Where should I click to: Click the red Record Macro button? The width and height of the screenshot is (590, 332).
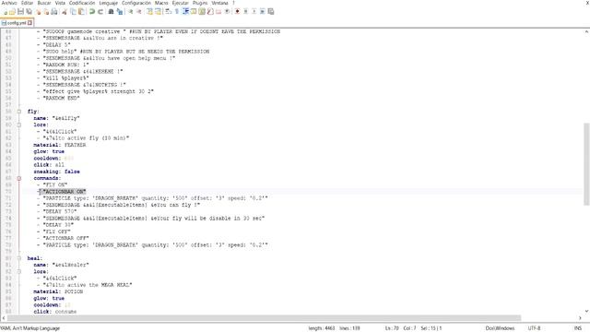pos(237,12)
